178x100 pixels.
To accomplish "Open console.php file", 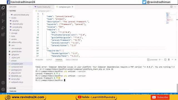I will [x=19, y=27].
